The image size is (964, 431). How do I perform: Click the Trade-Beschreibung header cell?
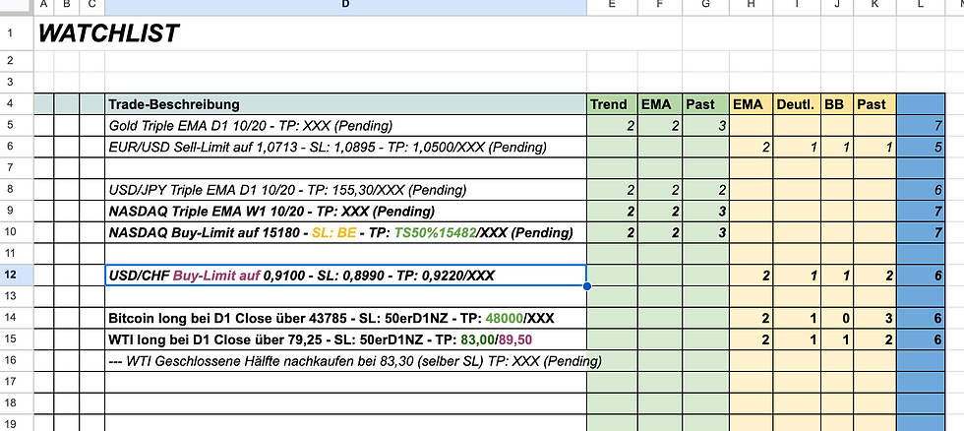click(345, 104)
